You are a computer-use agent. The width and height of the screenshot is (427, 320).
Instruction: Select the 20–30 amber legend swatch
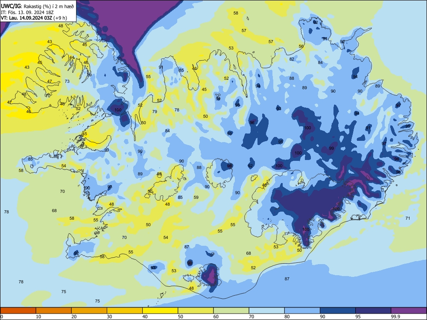(x=89, y=311)
